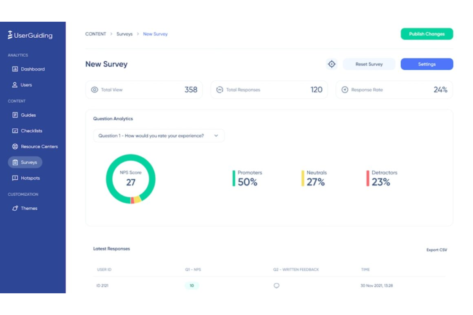This screenshot has width=473, height=315.
Task: Click the UserGuiding logo
Action: [x=30, y=35]
